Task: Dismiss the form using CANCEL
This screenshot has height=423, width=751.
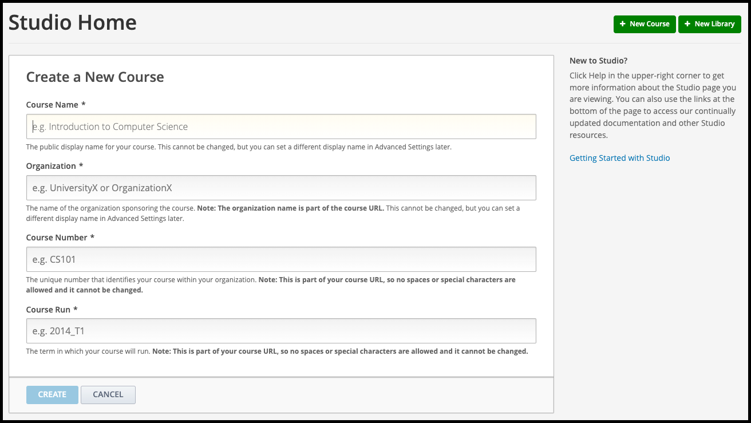Action: 108,394
